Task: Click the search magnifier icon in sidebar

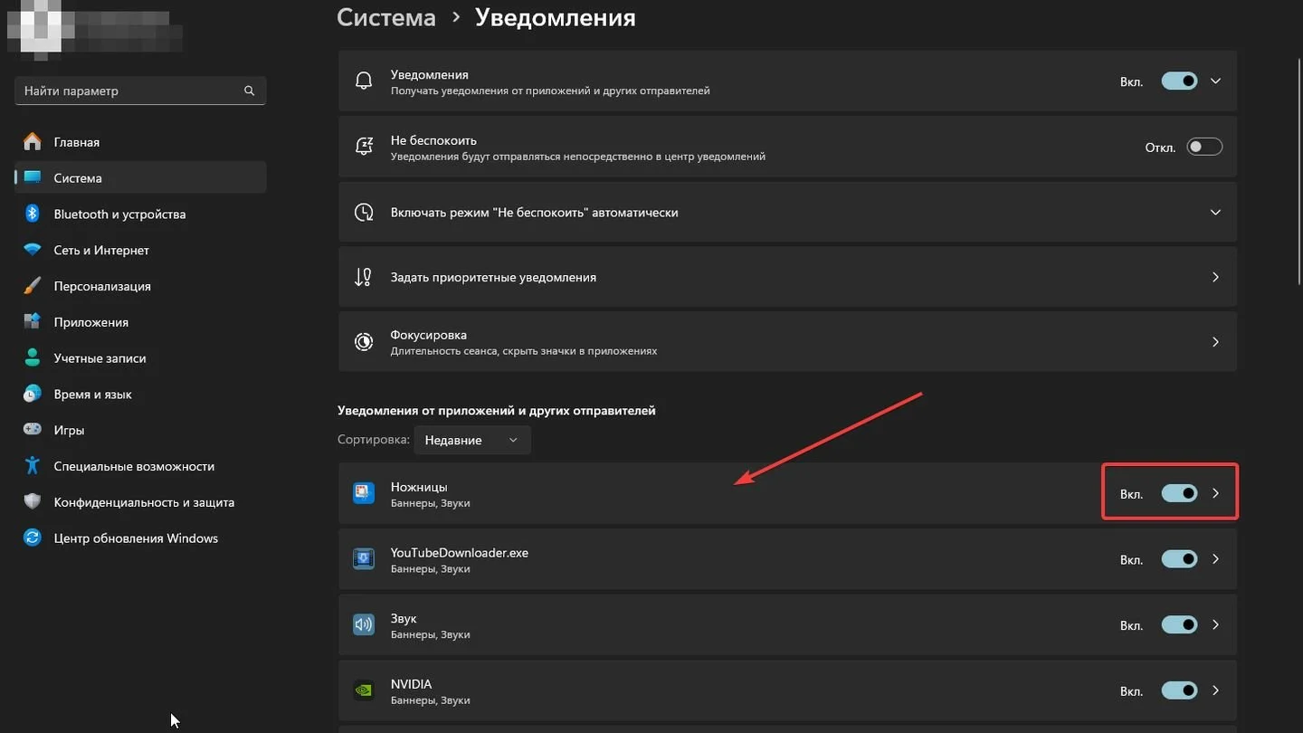Action: [249, 90]
